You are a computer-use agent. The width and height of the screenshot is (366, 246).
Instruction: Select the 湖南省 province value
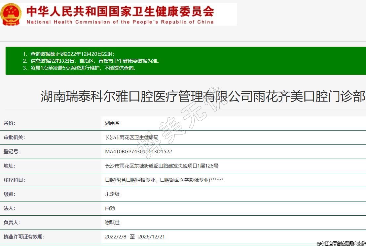[x=112, y=123]
